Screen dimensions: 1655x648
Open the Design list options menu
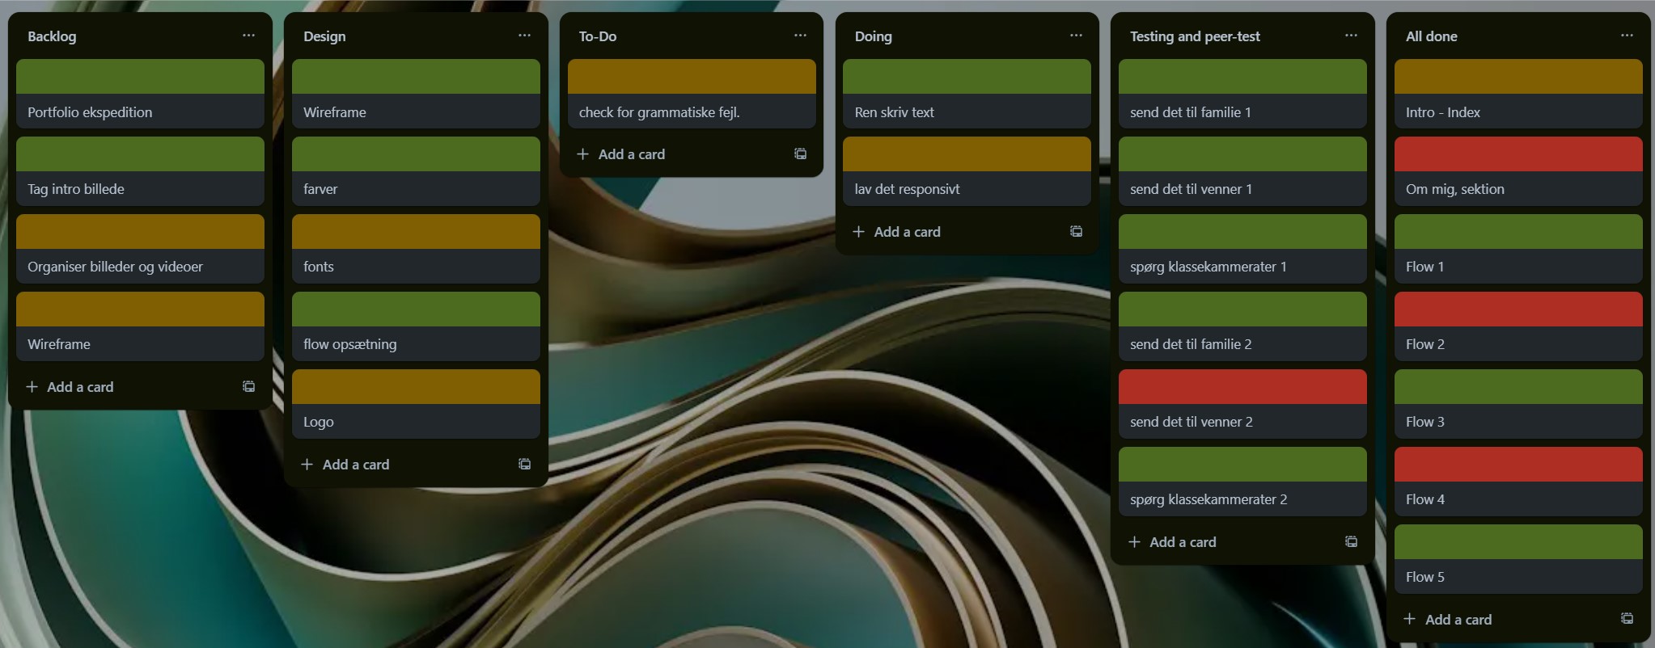click(524, 36)
